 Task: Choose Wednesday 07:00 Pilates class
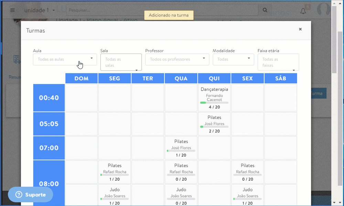tap(181, 148)
